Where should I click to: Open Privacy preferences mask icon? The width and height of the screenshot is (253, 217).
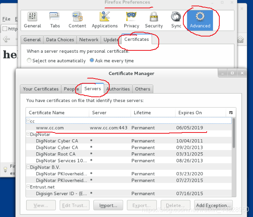[x=131, y=17]
